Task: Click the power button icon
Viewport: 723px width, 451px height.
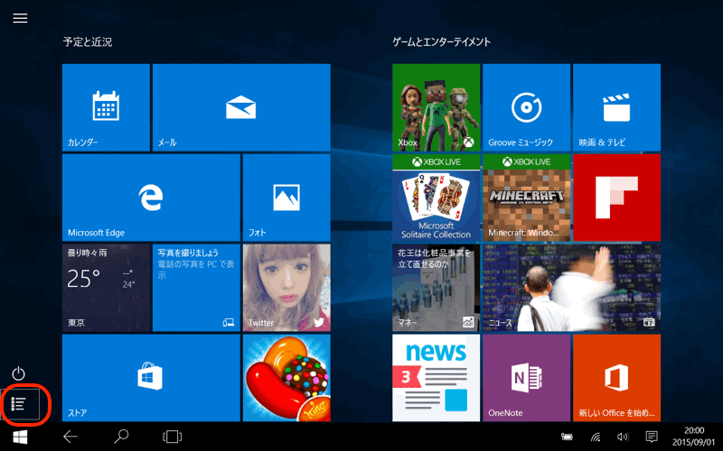Action: click(x=19, y=373)
